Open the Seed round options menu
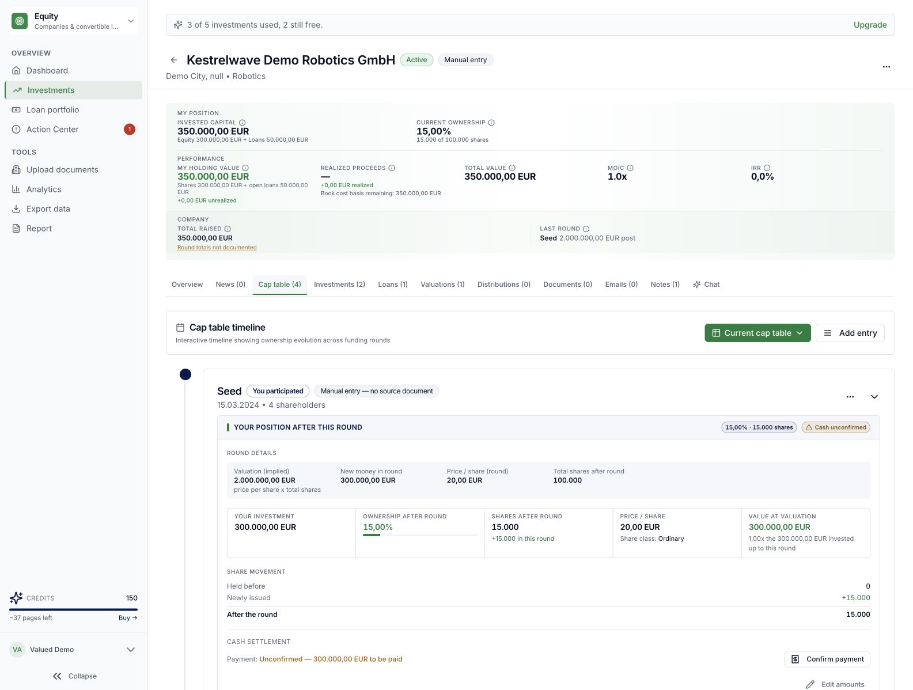The width and height of the screenshot is (913, 690). pyautogui.click(x=850, y=397)
